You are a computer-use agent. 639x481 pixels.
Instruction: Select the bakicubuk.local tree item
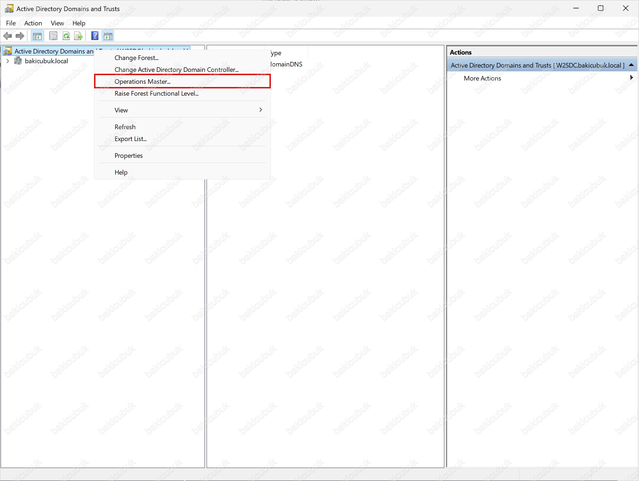(46, 61)
